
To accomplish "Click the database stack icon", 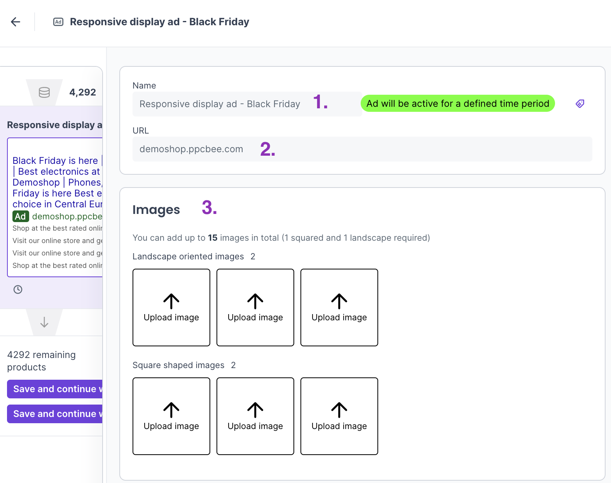I will coord(44,92).
